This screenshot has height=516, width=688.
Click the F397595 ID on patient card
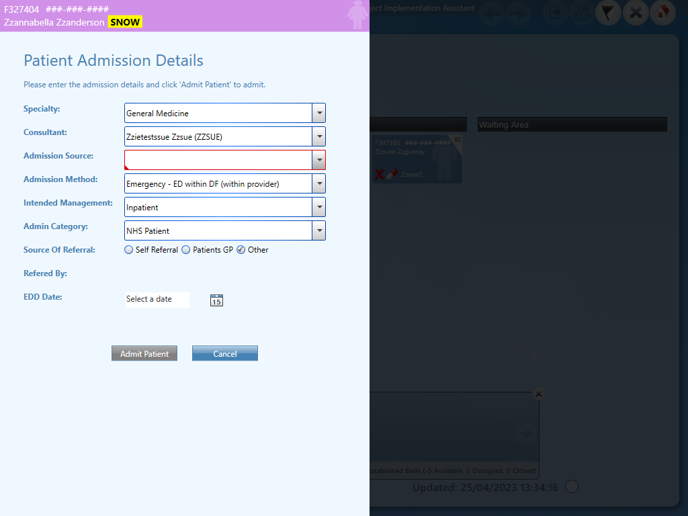pos(388,143)
